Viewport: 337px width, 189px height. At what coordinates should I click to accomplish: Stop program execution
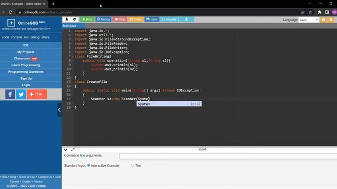(x=120, y=19)
